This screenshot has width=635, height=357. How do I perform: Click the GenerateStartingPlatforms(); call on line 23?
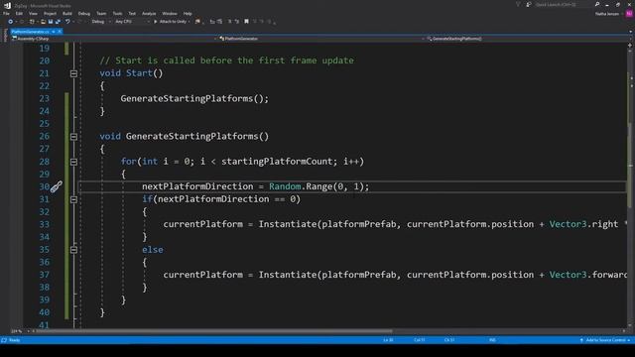click(x=194, y=99)
